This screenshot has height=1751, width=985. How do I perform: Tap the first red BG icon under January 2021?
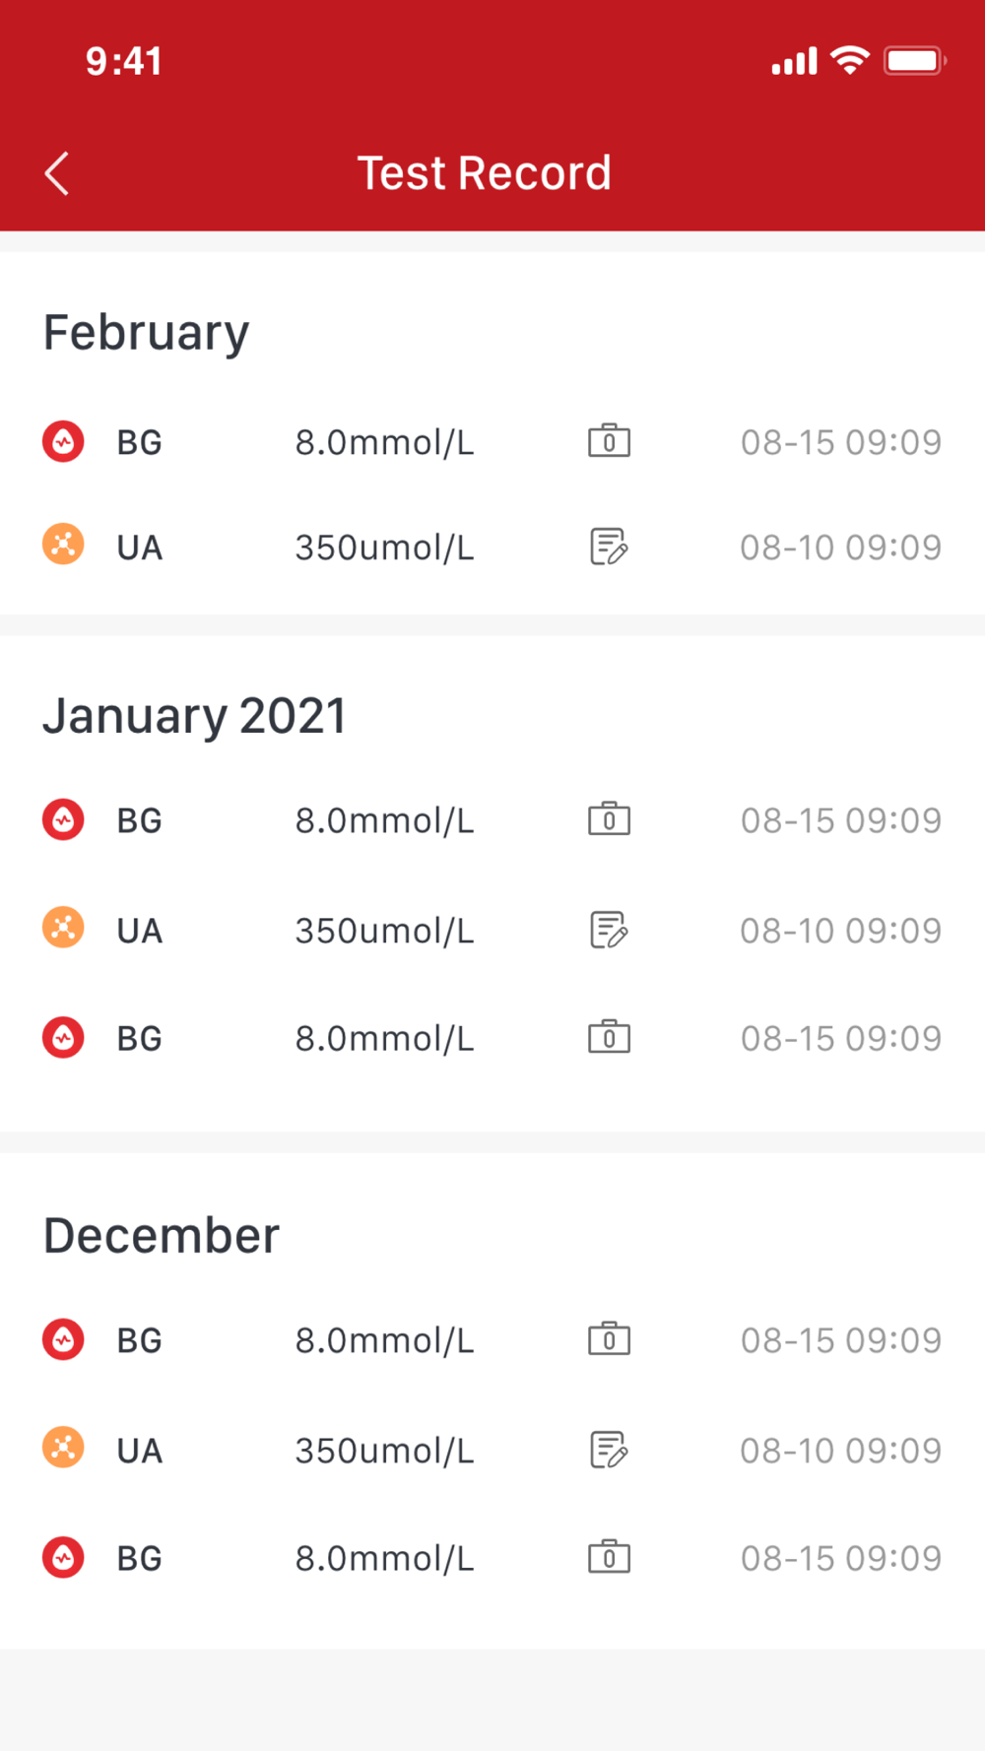click(x=63, y=819)
